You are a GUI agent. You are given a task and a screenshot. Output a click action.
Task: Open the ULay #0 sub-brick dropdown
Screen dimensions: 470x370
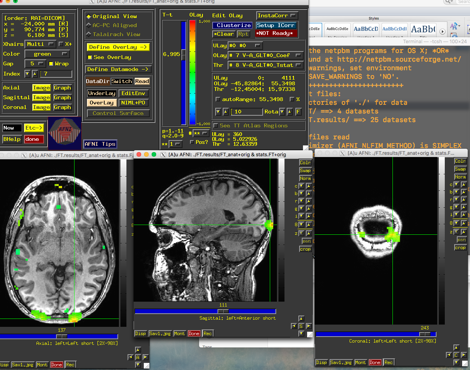245,45
